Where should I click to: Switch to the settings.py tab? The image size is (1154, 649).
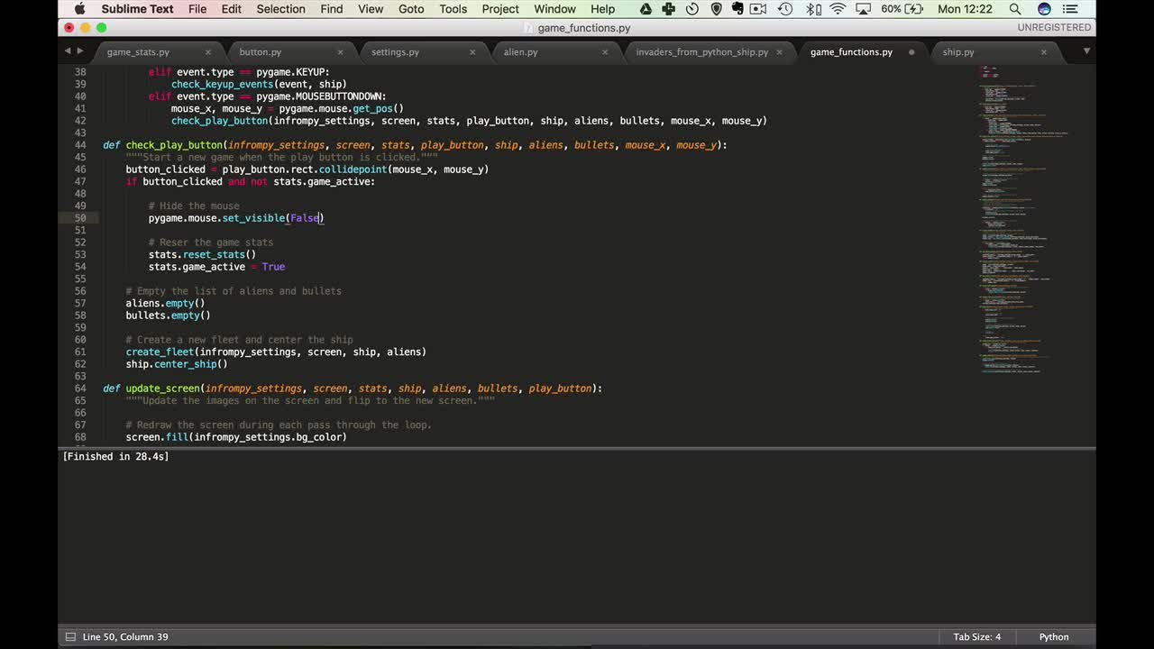click(395, 52)
